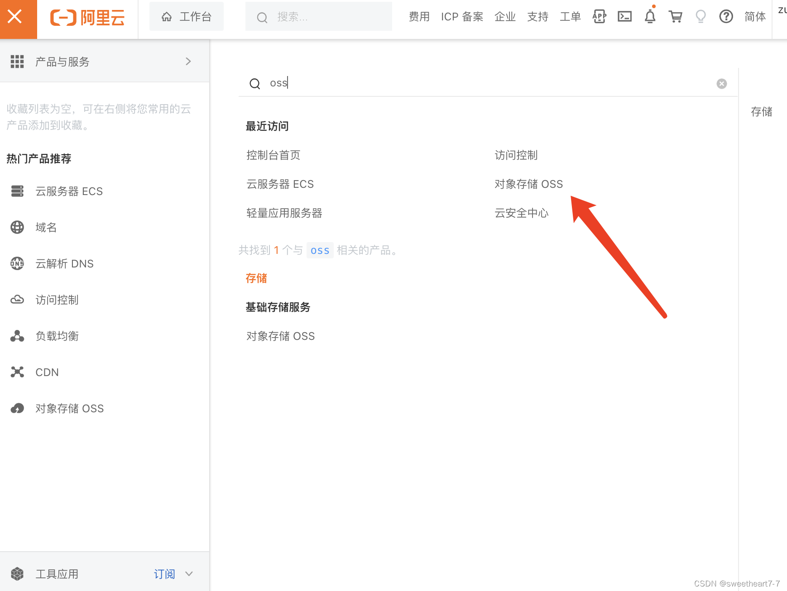Image resolution: width=787 pixels, height=591 pixels.
Task: Click the home icon in 工作台 button
Action: pyautogui.click(x=167, y=17)
